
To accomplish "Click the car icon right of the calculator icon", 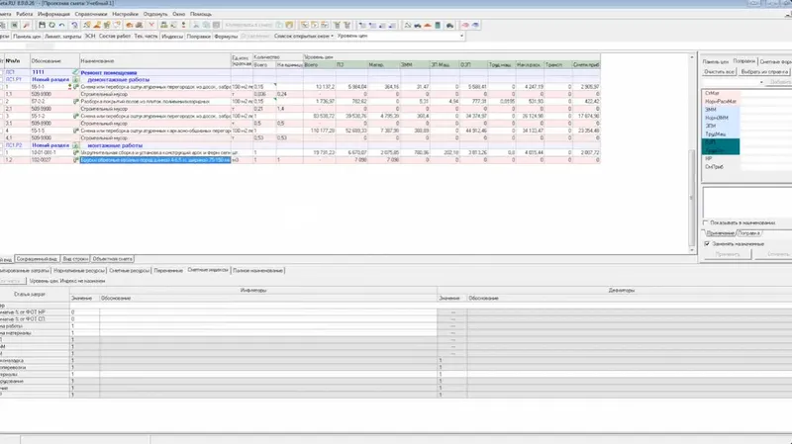I will [449, 25].
